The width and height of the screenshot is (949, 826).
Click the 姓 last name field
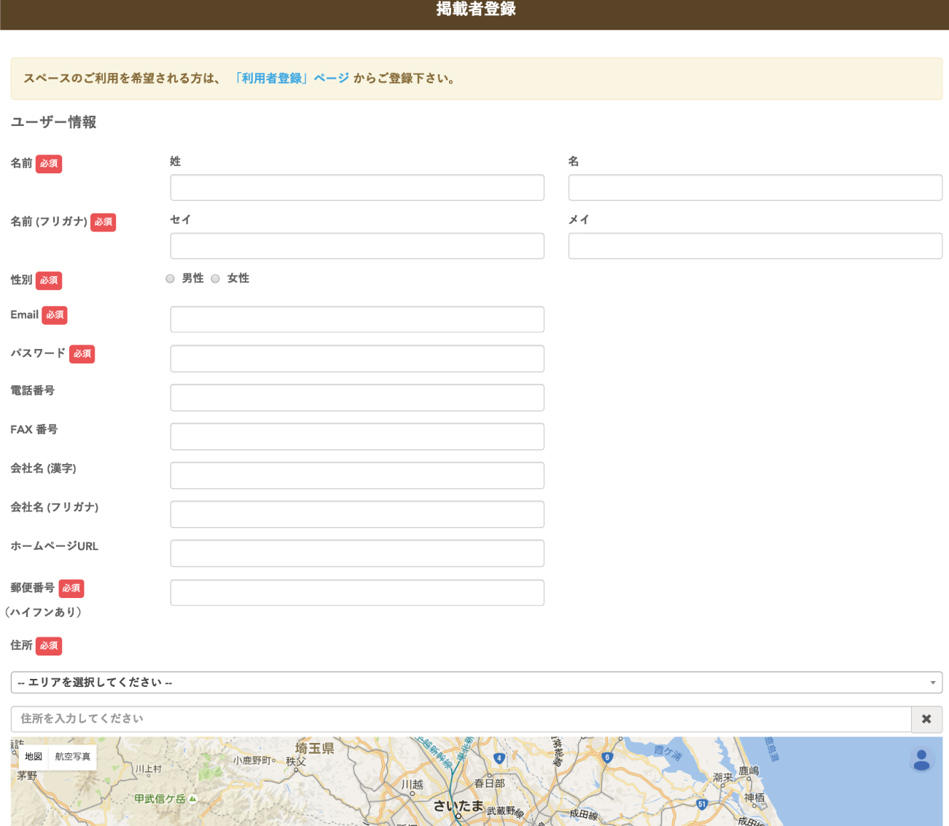point(357,188)
